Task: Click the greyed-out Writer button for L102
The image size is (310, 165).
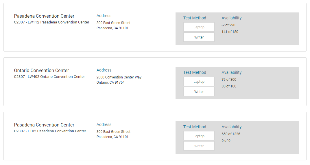Action: [199, 146]
